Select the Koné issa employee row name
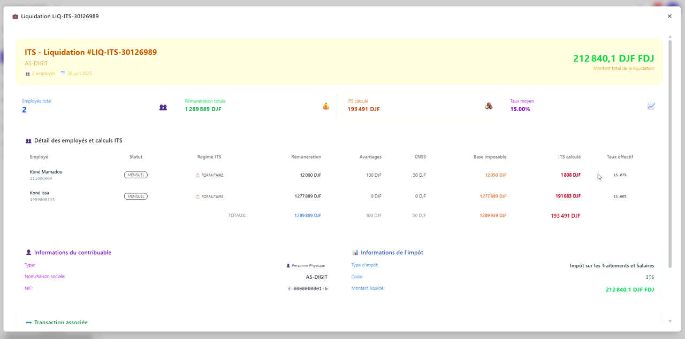 pos(40,193)
